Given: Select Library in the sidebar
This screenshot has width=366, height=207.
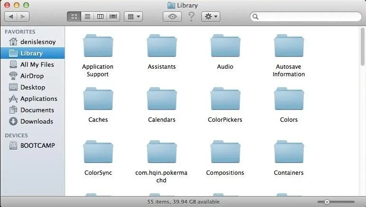Looking at the screenshot, I should (x=32, y=54).
